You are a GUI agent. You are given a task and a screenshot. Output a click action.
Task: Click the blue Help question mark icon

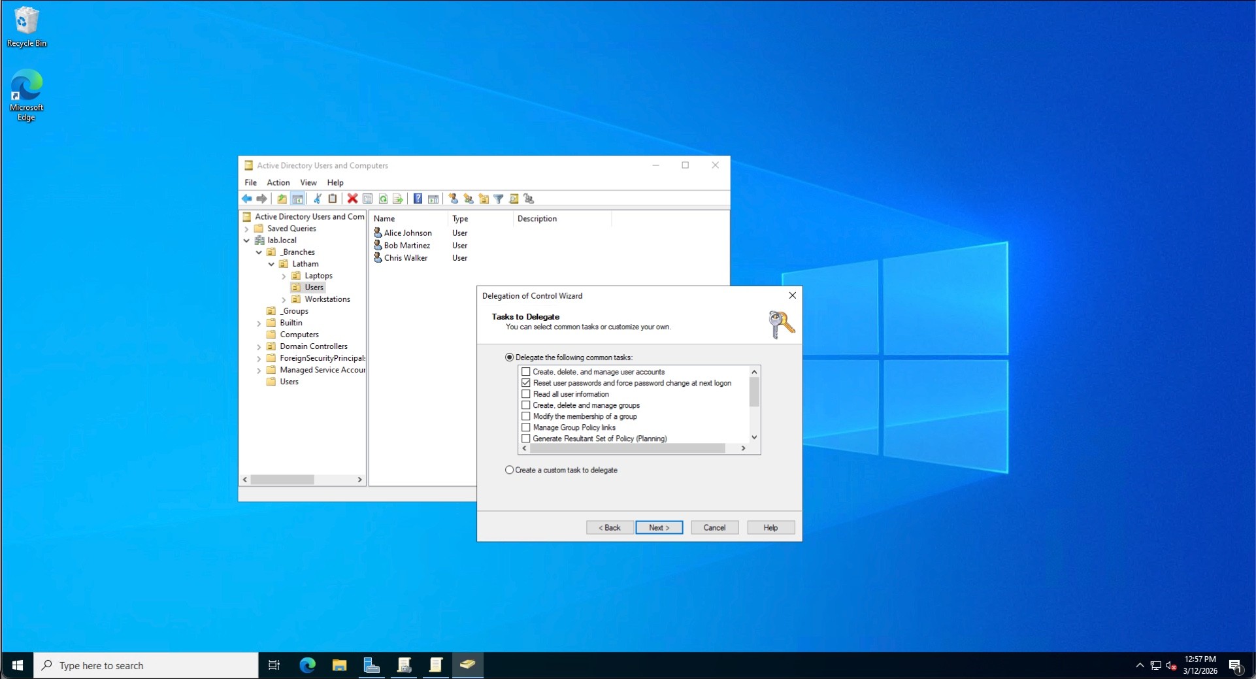418,199
